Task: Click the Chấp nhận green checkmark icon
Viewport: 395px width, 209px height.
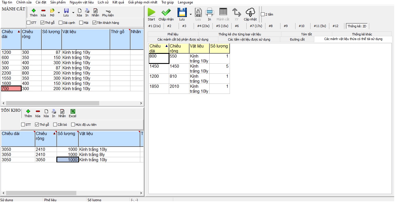Action: coord(166,12)
